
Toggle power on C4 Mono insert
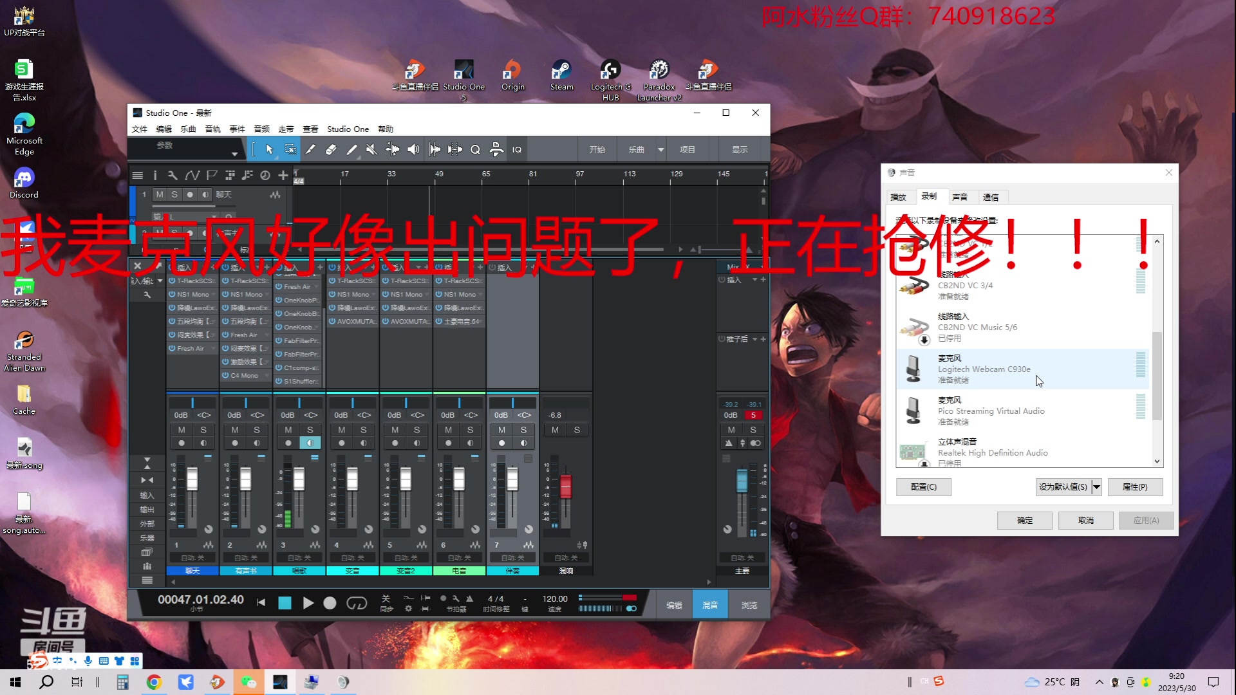point(226,375)
